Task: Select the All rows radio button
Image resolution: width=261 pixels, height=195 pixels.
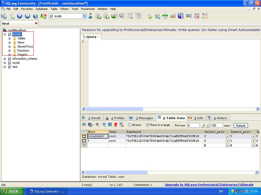Action: tap(130, 125)
